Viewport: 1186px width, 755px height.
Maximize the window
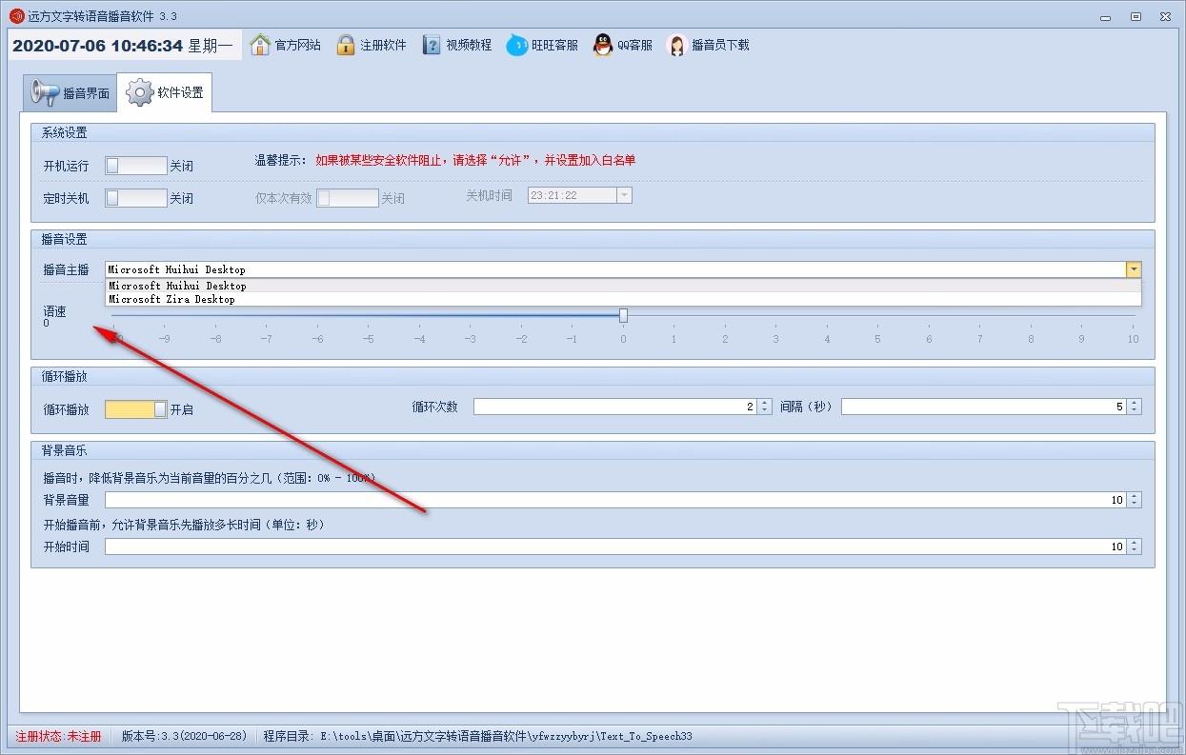(1136, 16)
